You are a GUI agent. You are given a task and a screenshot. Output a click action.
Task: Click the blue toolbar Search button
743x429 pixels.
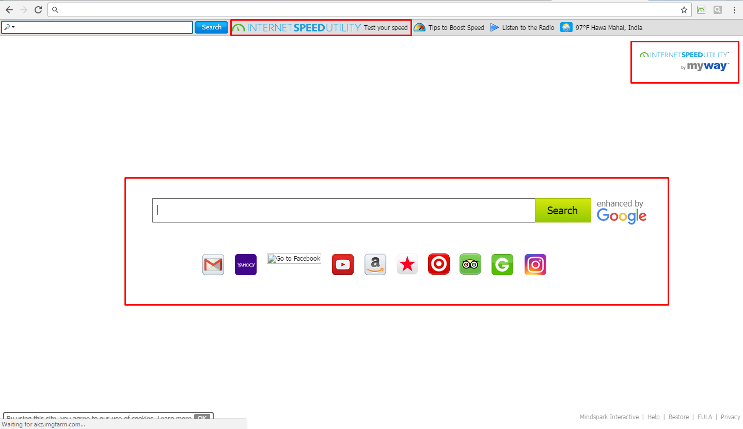pos(211,27)
